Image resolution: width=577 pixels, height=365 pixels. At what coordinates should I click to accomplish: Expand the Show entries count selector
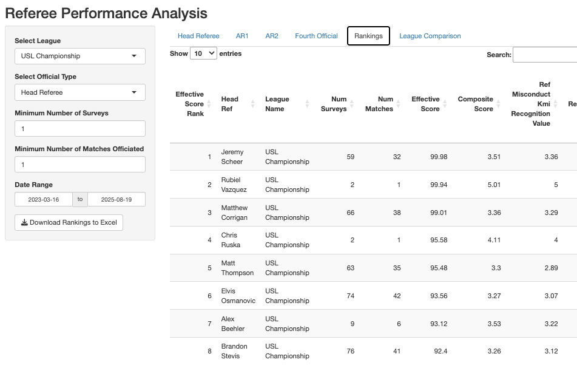[x=203, y=53]
